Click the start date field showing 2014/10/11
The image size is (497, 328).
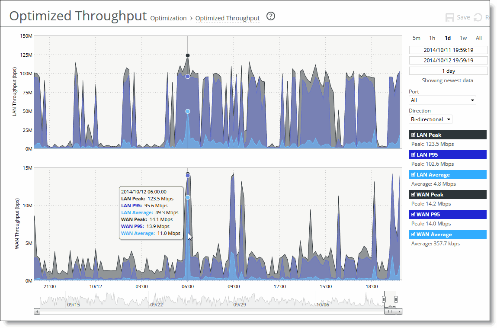click(448, 50)
